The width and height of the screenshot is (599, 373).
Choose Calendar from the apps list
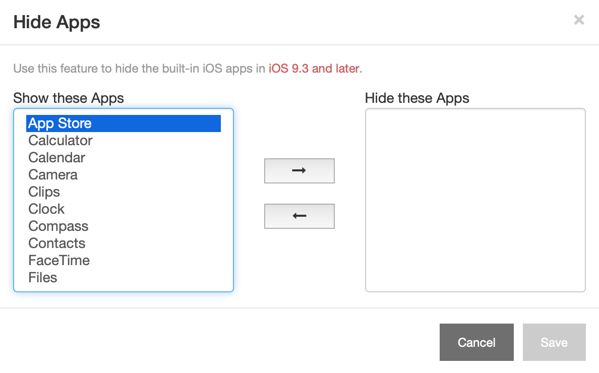[x=124, y=158]
